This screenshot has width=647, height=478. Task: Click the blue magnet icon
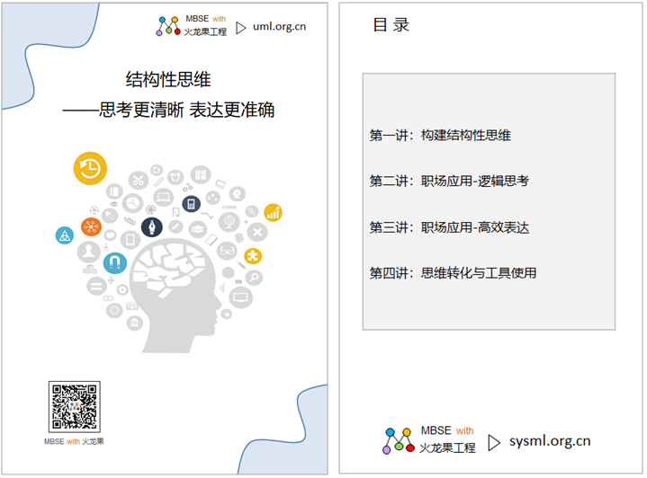[114, 262]
